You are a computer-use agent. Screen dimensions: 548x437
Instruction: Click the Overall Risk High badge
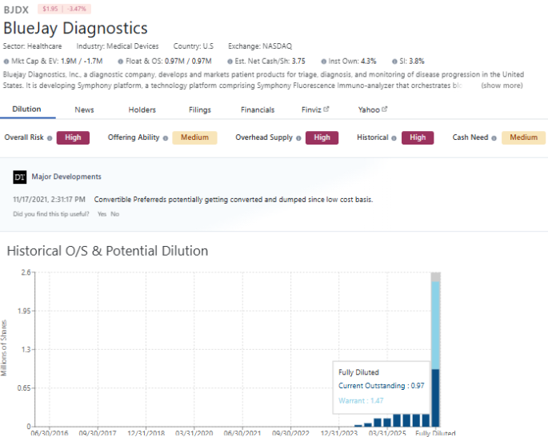click(x=73, y=137)
